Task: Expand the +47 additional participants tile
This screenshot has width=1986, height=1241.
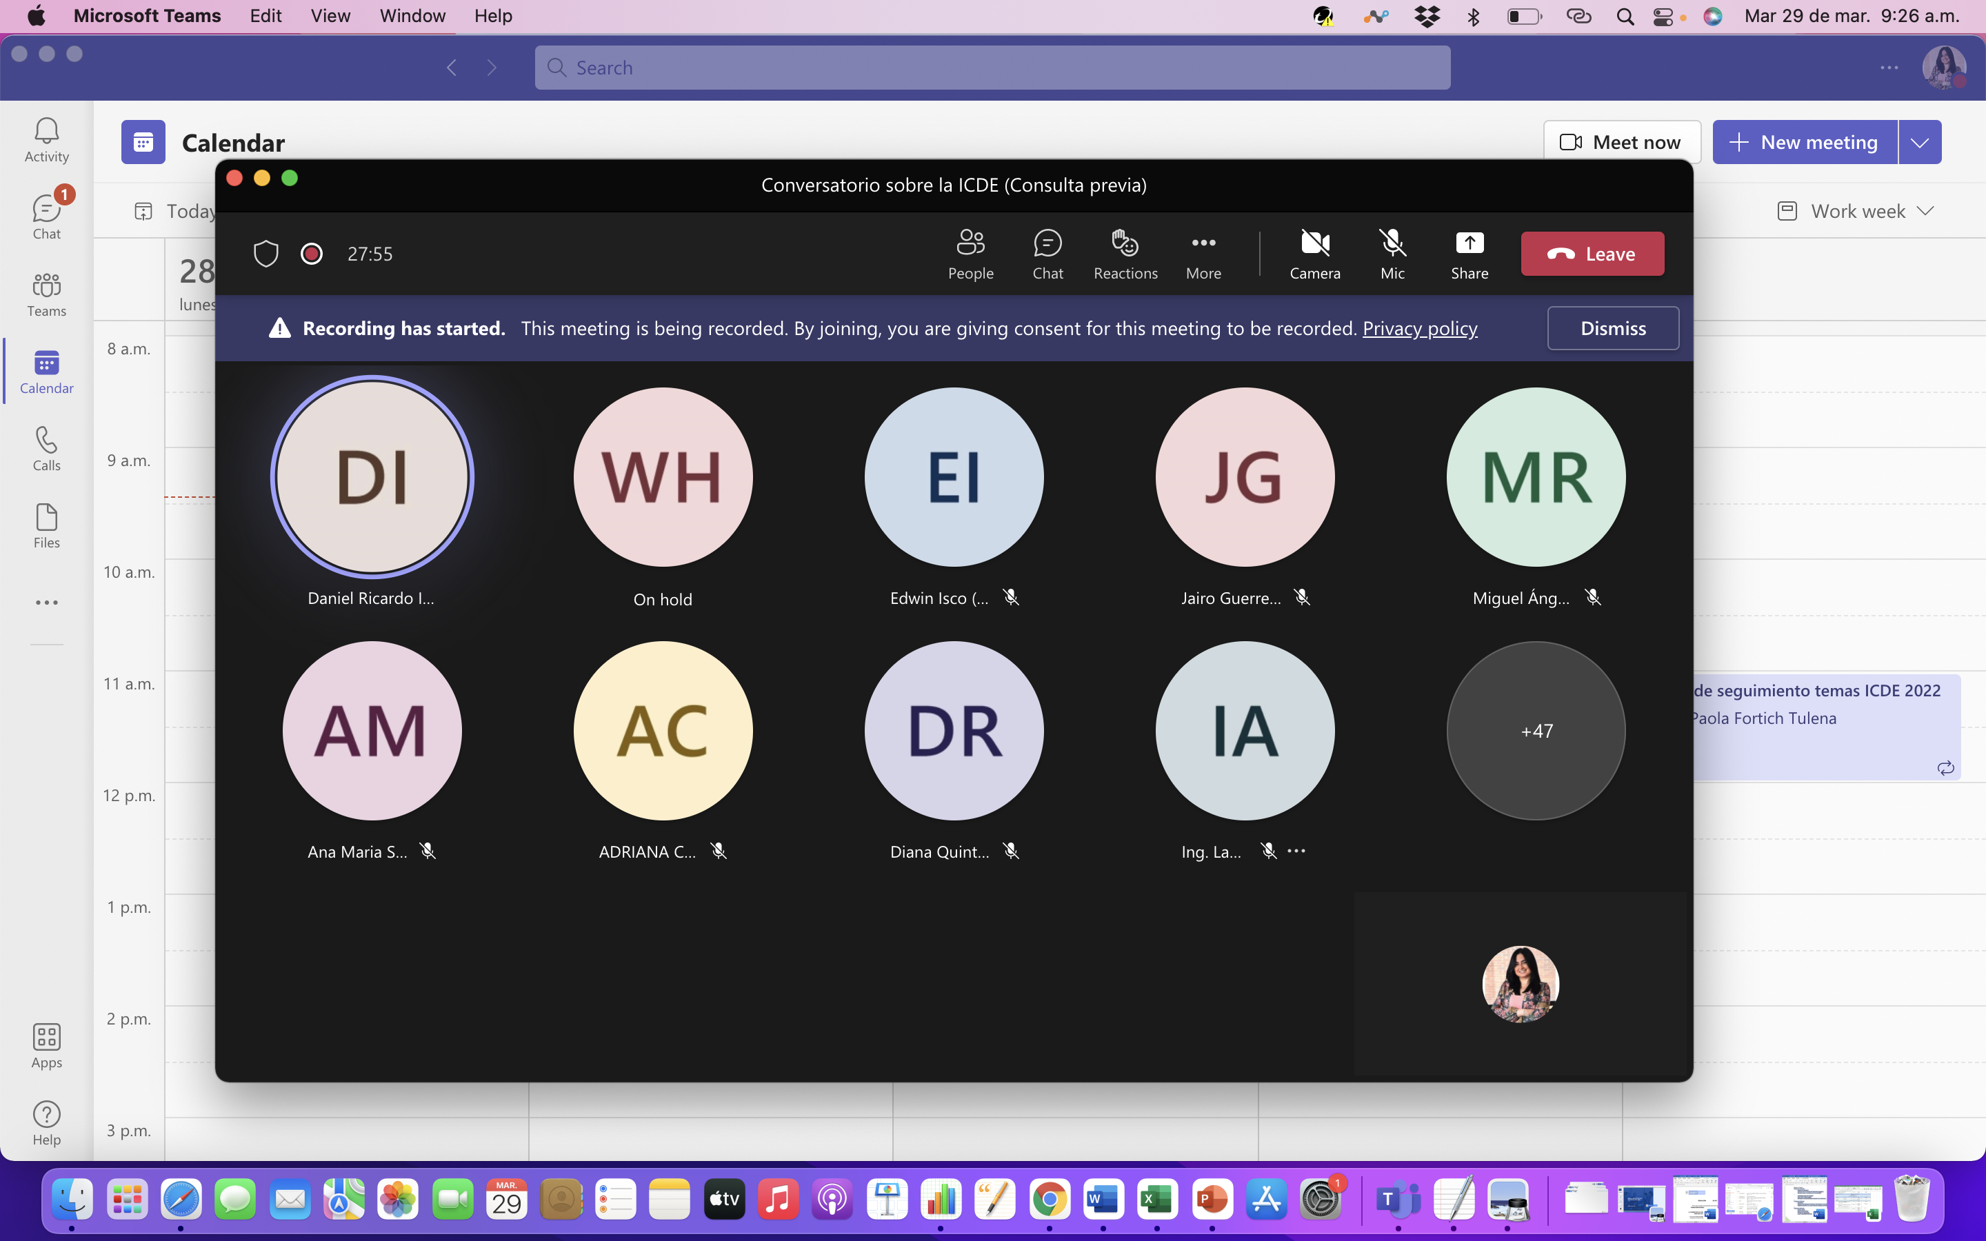Action: pyautogui.click(x=1536, y=731)
